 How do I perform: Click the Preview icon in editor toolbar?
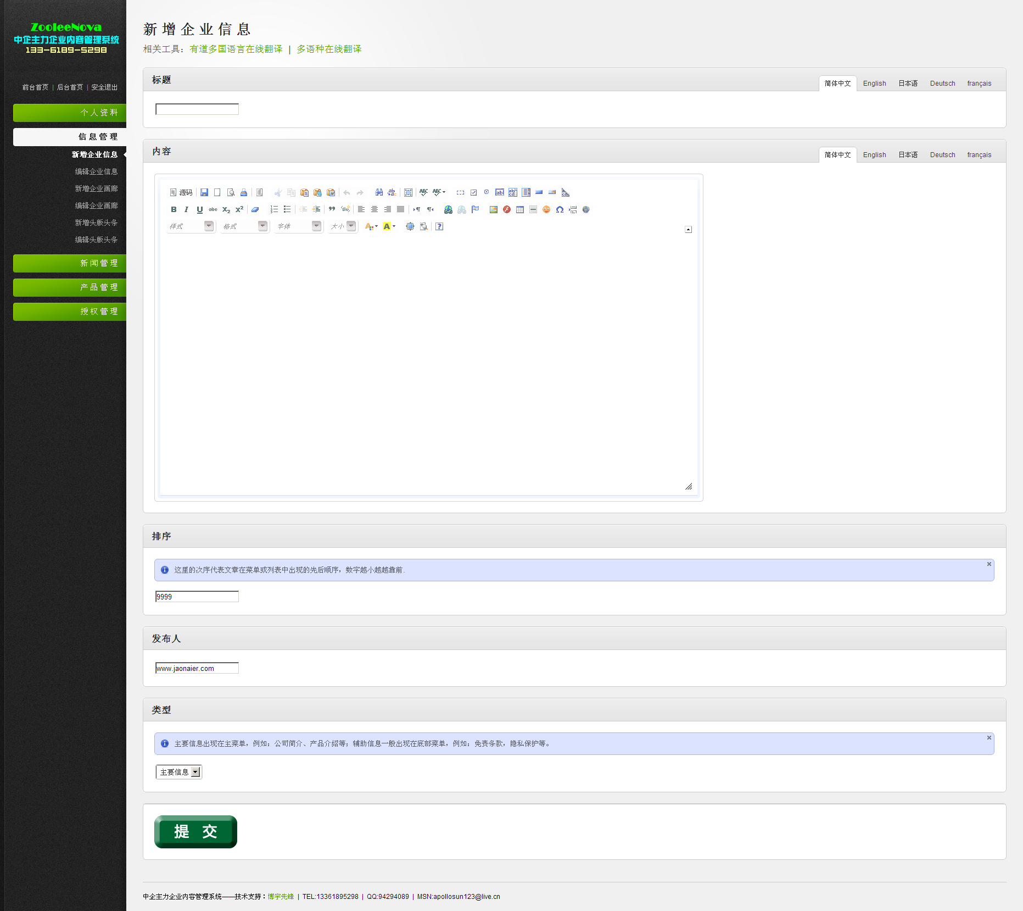tap(231, 192)
